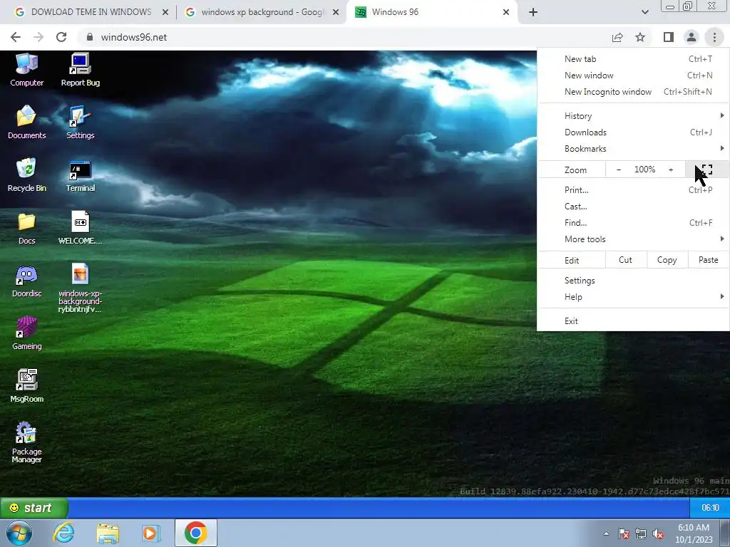Open the tab search dropdown arrow
The width and height of the screenshot is (730, 547).
tap(644, 12)
